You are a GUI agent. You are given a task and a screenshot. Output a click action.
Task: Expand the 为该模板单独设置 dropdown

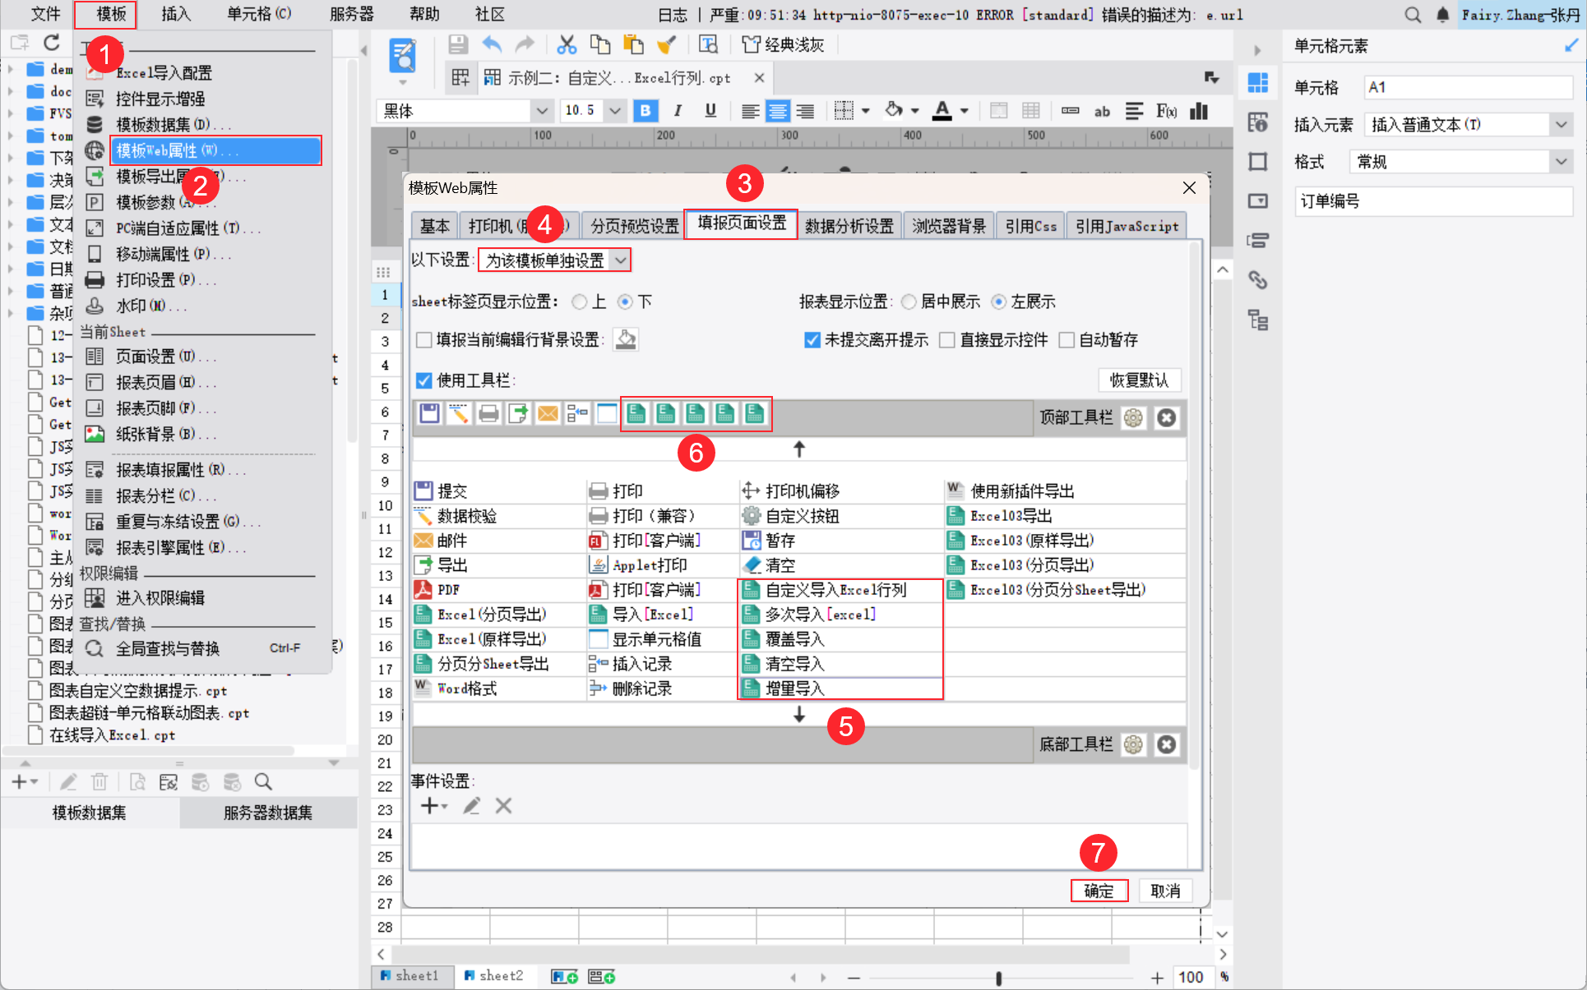621,260
